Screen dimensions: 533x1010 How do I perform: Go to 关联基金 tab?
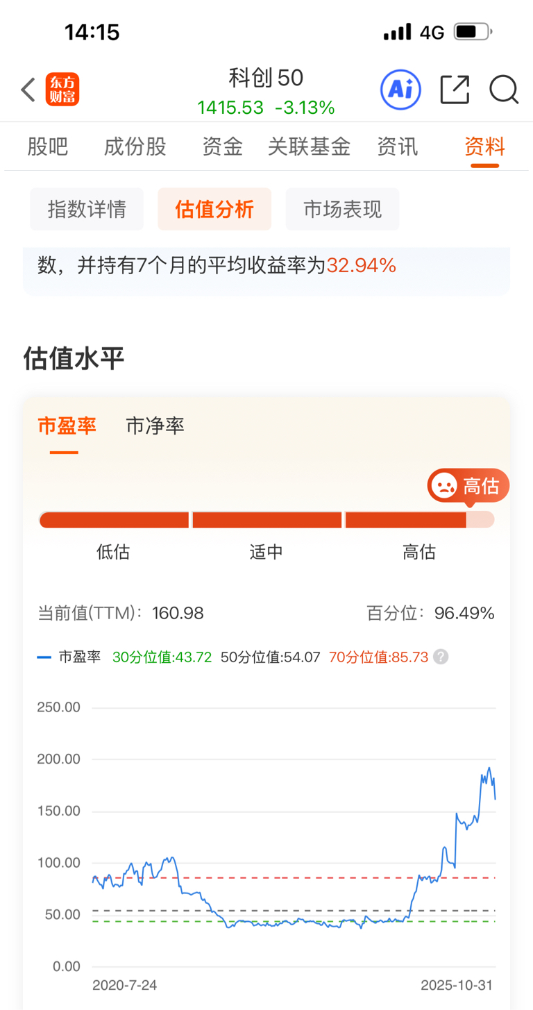click(310, 146)
